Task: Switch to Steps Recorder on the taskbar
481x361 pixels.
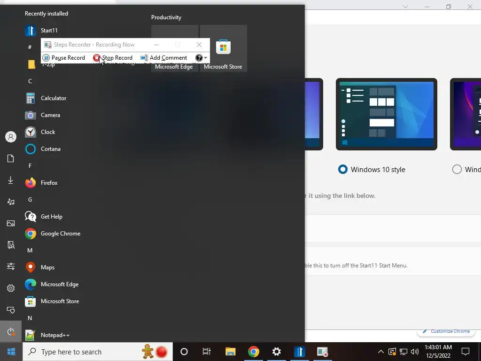Action: click(322, 352)
